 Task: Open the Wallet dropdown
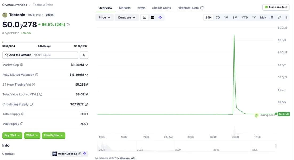32,135
